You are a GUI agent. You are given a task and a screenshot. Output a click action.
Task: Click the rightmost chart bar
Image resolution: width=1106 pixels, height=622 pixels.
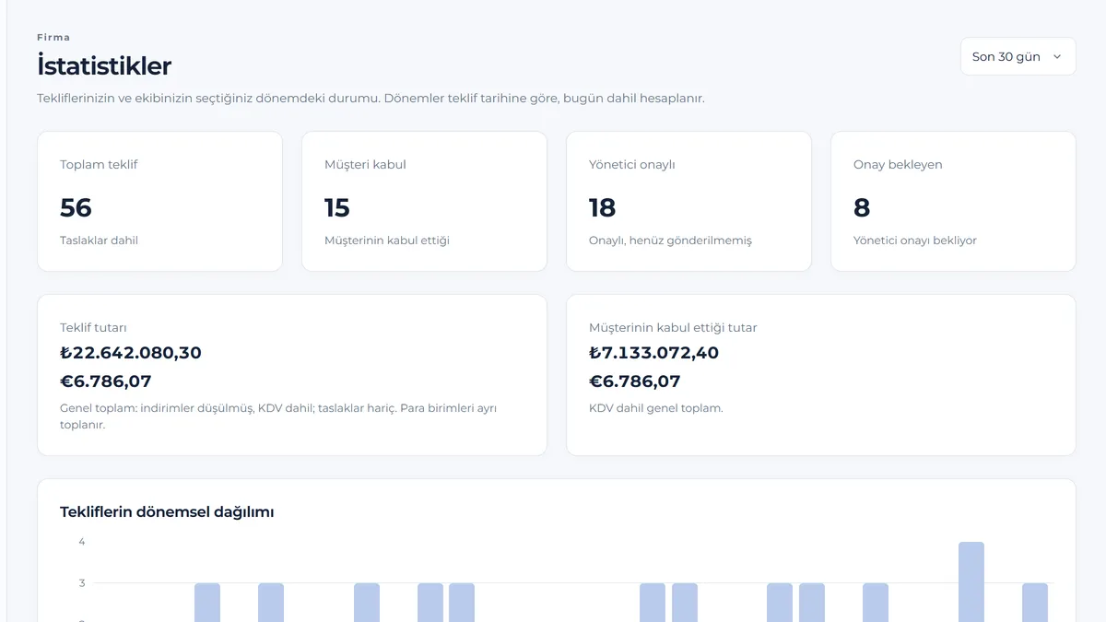(1035, 603)
